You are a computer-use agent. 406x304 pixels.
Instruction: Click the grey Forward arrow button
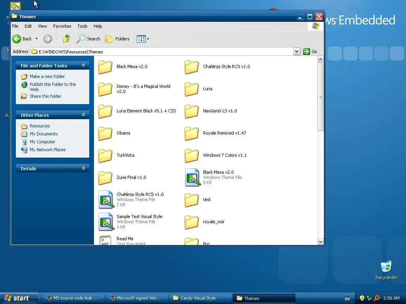[48, 39]
